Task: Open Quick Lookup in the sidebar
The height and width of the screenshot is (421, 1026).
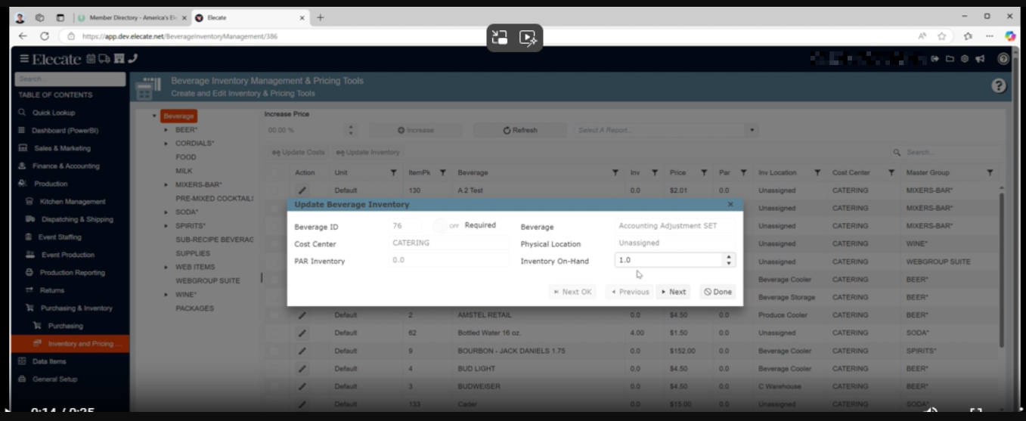Action: point(53,113)
